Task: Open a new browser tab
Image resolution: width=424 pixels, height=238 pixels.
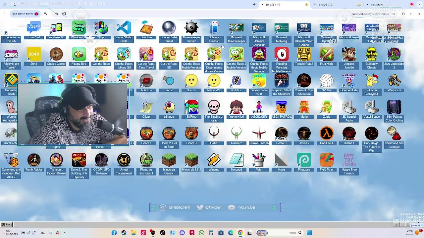Action: 254,5
